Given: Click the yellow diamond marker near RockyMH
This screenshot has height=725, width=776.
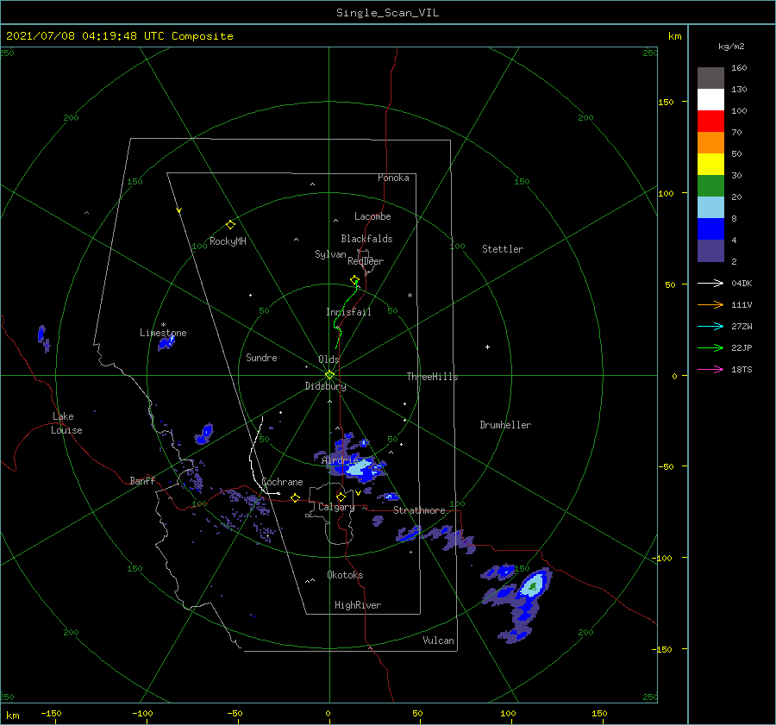Looking at the screenshot, I should (230, 225).
